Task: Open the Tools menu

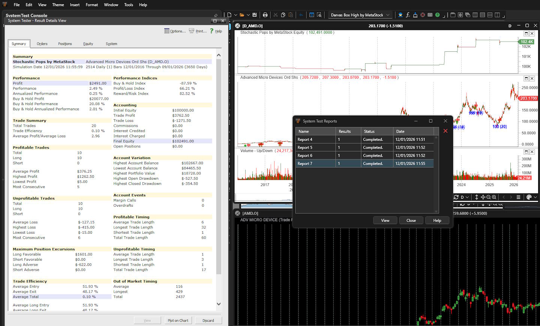Action: coord(129,5)
